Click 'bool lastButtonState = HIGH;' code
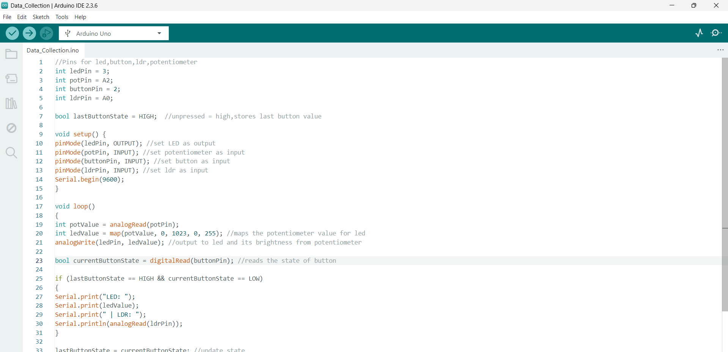Screen dimensions: 728x352 [x=106, y=117]
